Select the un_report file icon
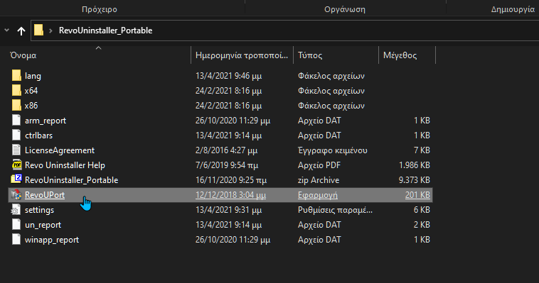Viewport: 539px width, 283px height. tap(16, 225)
